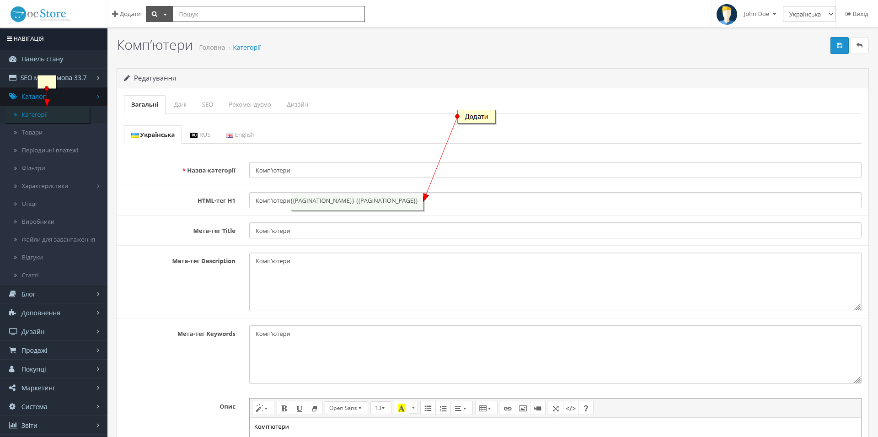Open the Open Sans font dropdown
Image resolution: width=878 pixels, height=437 pixels.
click(346, 408)
